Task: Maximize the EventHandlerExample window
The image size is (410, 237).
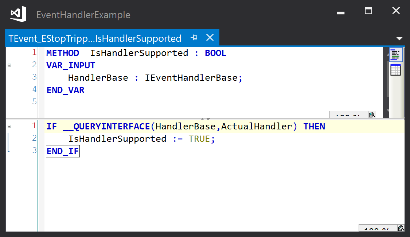Action: tap(368, 11)
